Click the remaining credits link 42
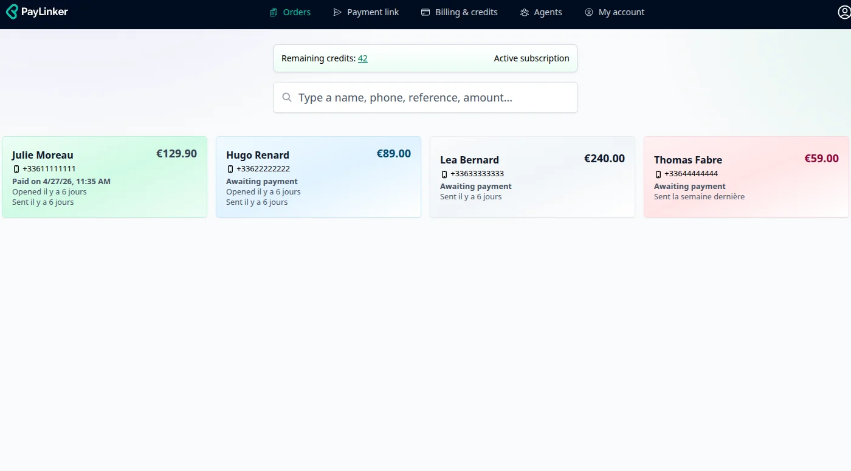Viewport: 851px width, 471px height. point(363,58)
